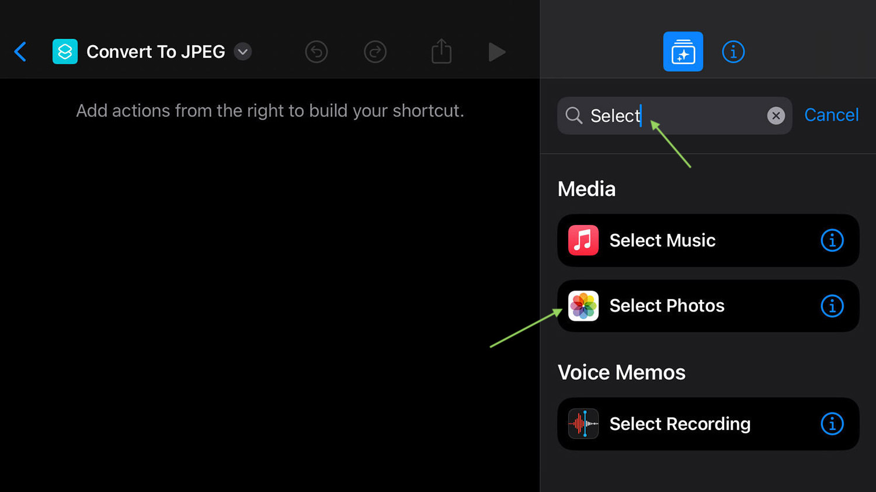Run the shortcut with play button
Screen dimensions: 876x492
tap(496, 52)
